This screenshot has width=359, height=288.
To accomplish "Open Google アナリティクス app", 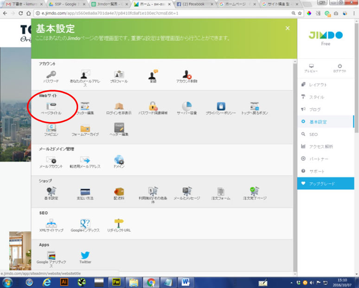I will click(51, 259).
